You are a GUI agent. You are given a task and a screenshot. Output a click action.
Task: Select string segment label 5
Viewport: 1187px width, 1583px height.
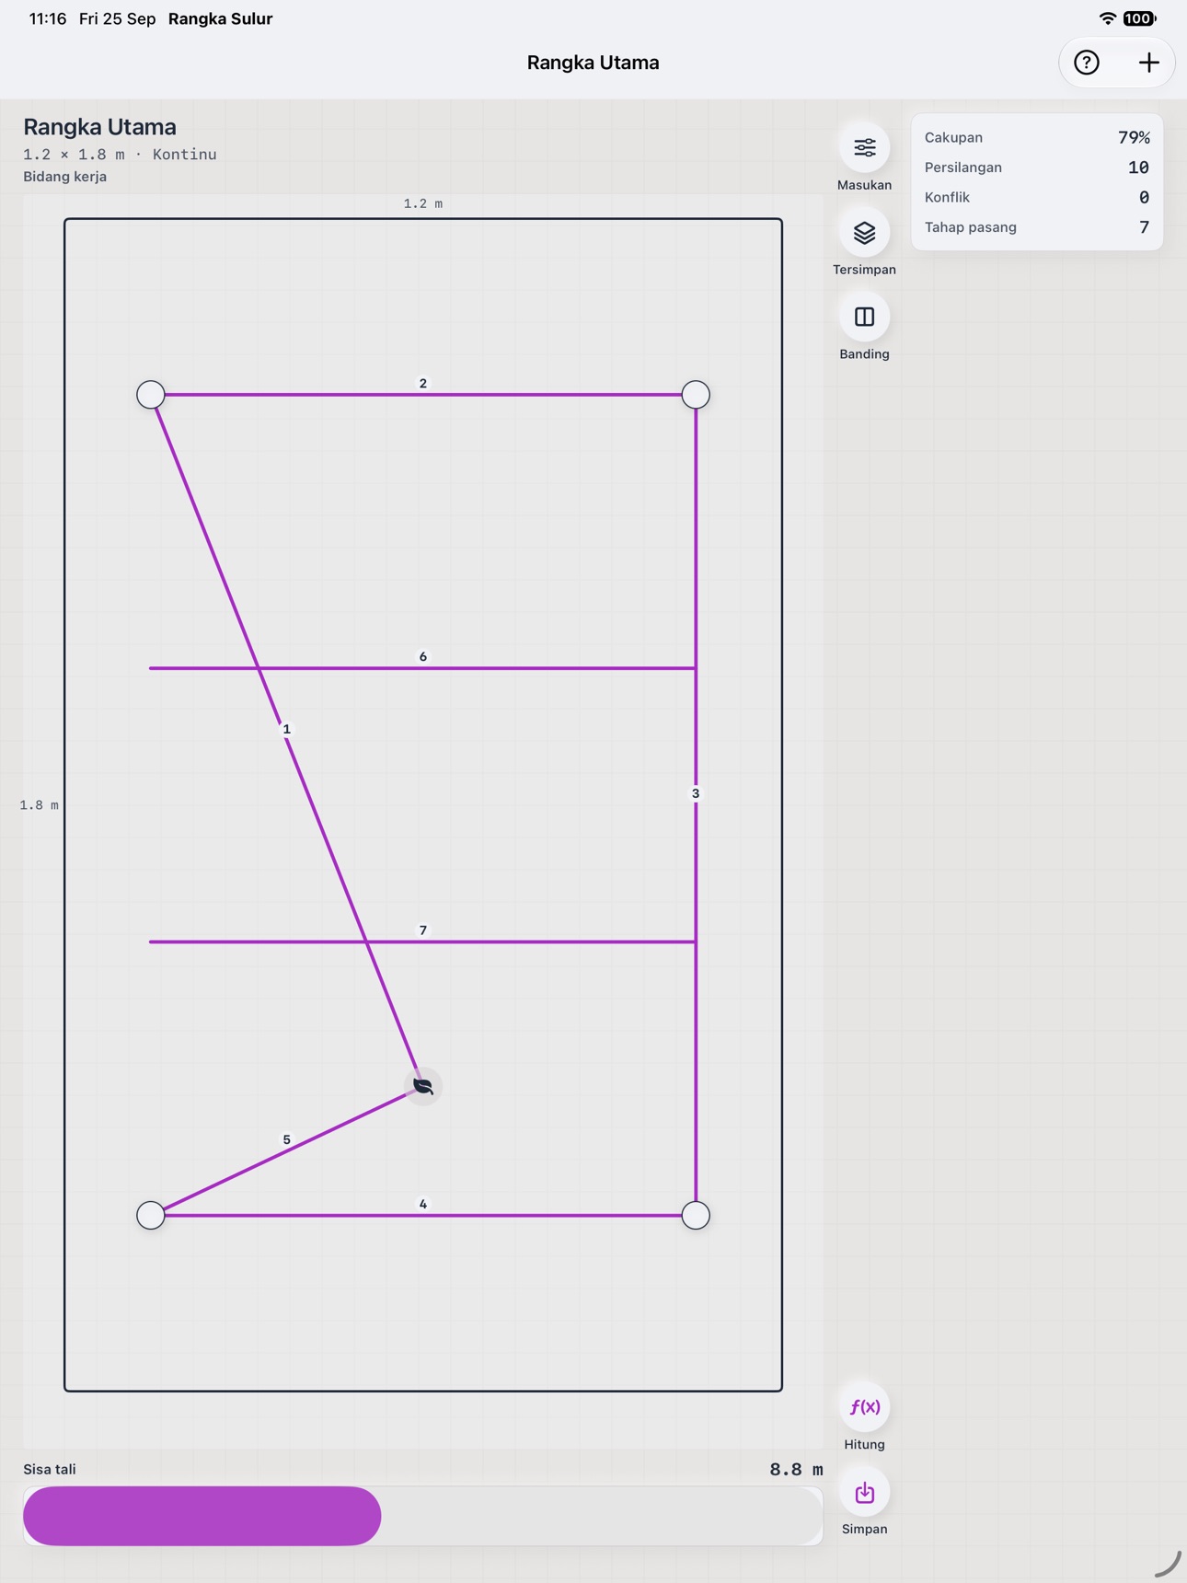[286, 1139]
